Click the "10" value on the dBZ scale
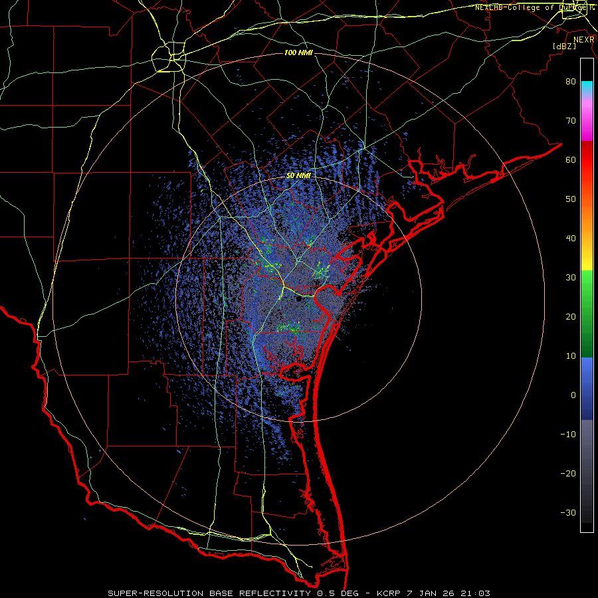The width and height of the screenshot is (598, 598). (x=571, y=356)
